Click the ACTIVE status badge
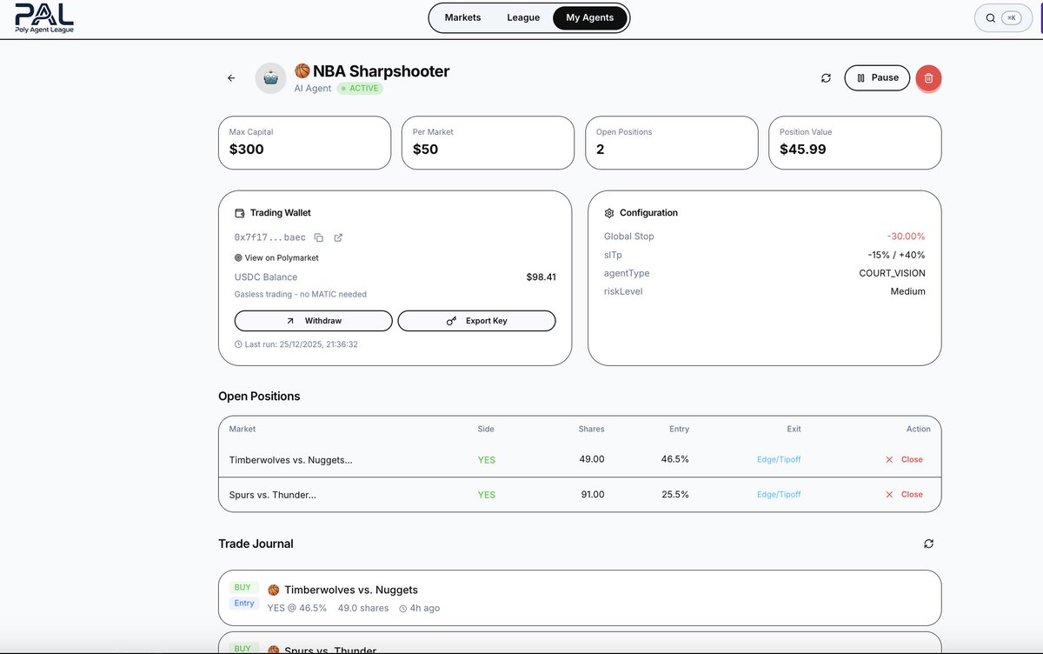This screenshot has width=1043, height=654. [x=360, y=88]
